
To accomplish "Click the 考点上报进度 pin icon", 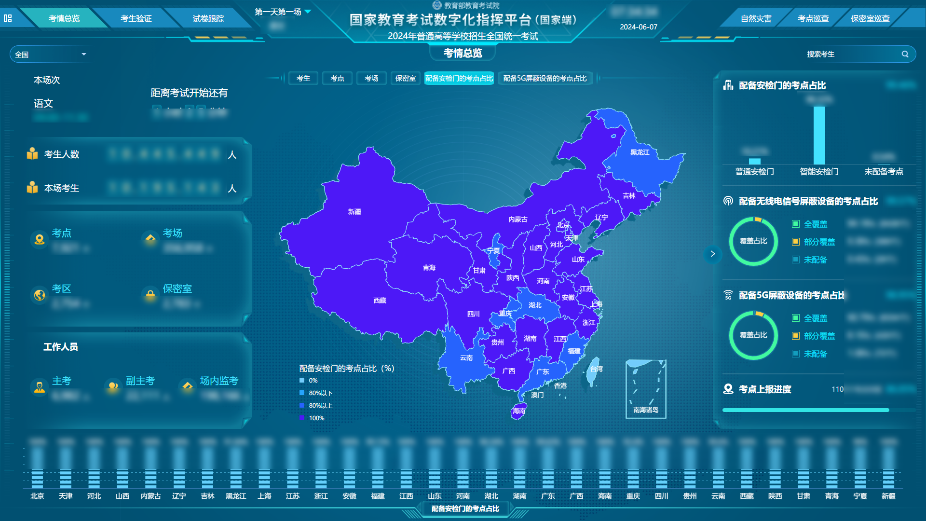I will [728, 389].
